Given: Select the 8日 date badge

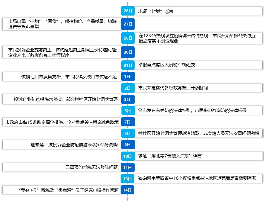Looking at the screenshot, I should tap(128, 133).
